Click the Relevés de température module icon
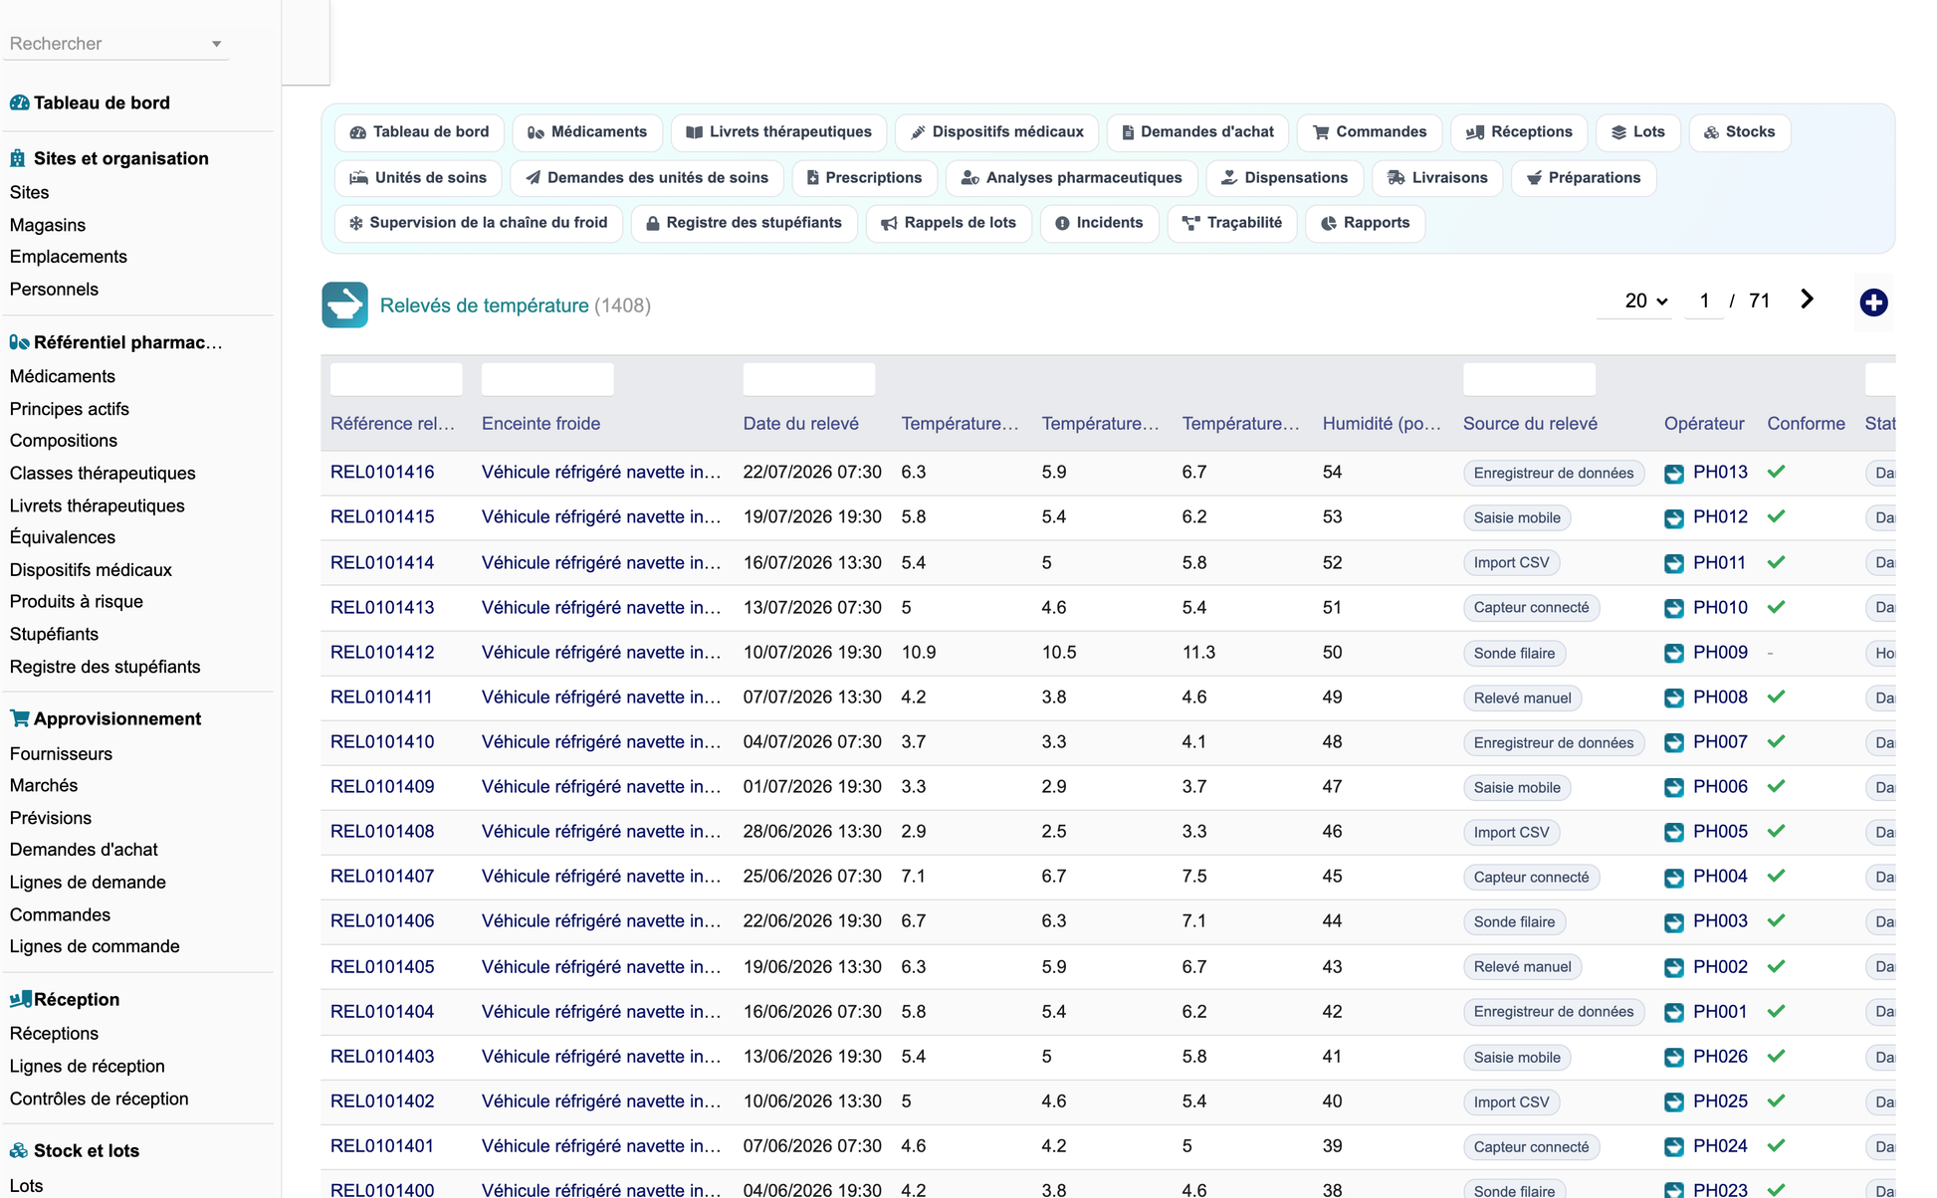The image size is (1937, 1198). pos(344,305)
